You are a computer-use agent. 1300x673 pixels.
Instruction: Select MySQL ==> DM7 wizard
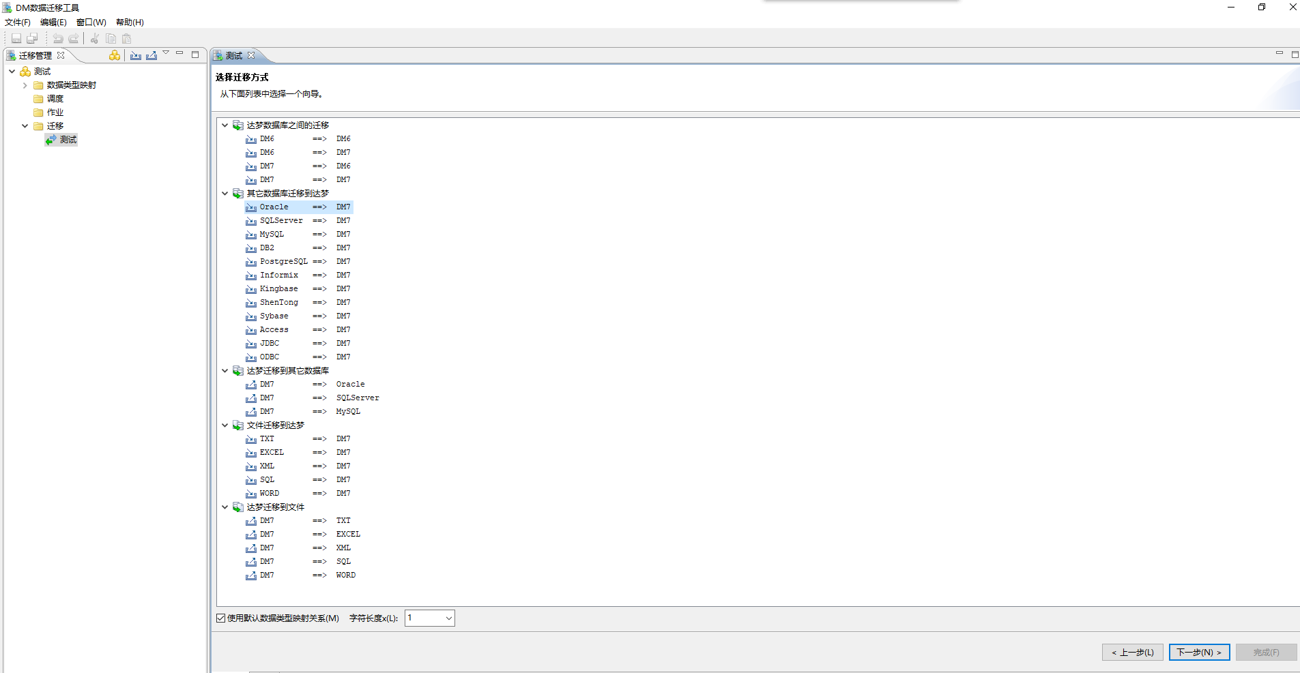299,235
